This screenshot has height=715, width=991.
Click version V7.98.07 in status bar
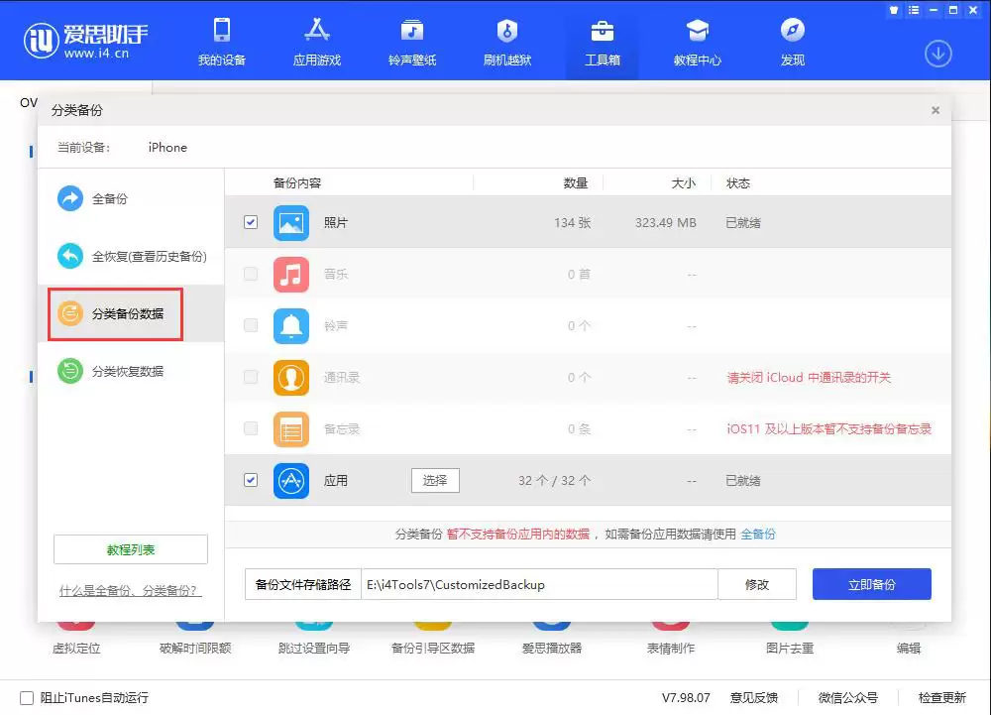(x=686, y=698)
